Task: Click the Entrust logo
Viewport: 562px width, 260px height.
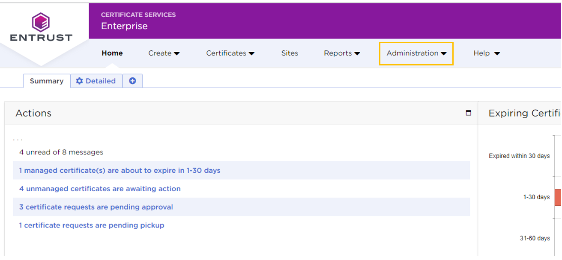Action: tap(41, 27)
